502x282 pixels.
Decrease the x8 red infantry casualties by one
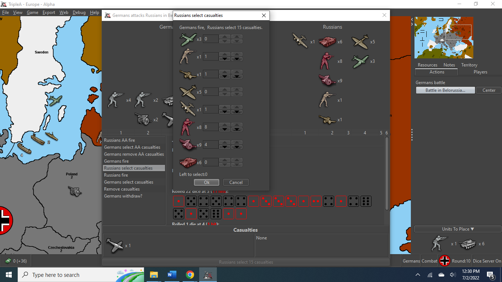point(225,129)
